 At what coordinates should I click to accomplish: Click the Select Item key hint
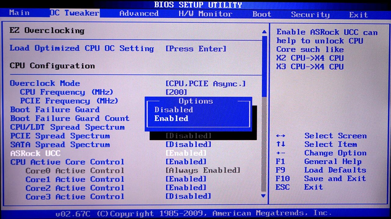pyautogui.click(x=316, y=144)
